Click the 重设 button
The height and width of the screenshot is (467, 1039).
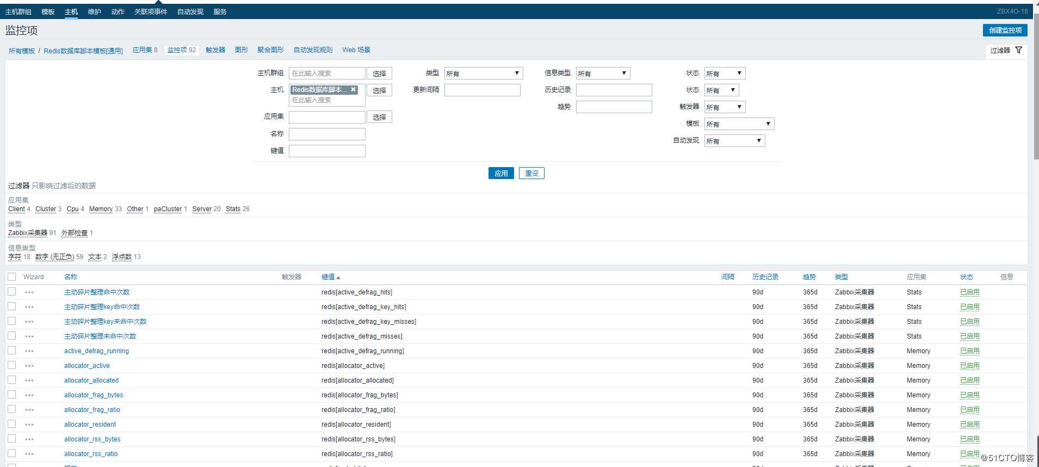pyautogui.click(x=531, y=173)
